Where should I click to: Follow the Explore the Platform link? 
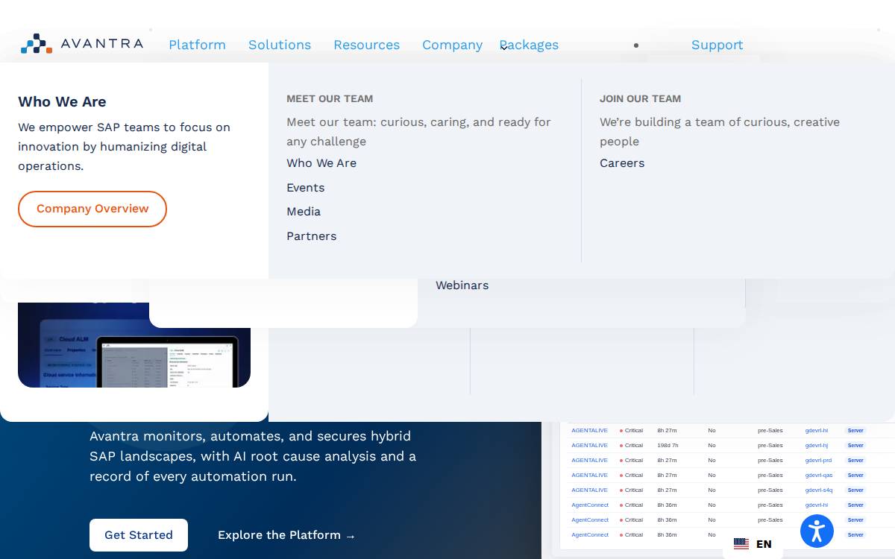[286, 535]
